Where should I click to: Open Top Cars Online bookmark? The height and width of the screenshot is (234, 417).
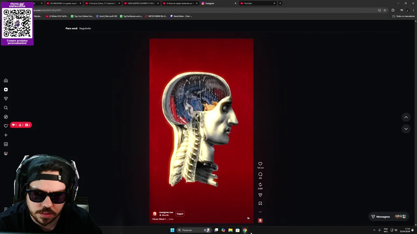pyautogui.click(x=82, y=16)
